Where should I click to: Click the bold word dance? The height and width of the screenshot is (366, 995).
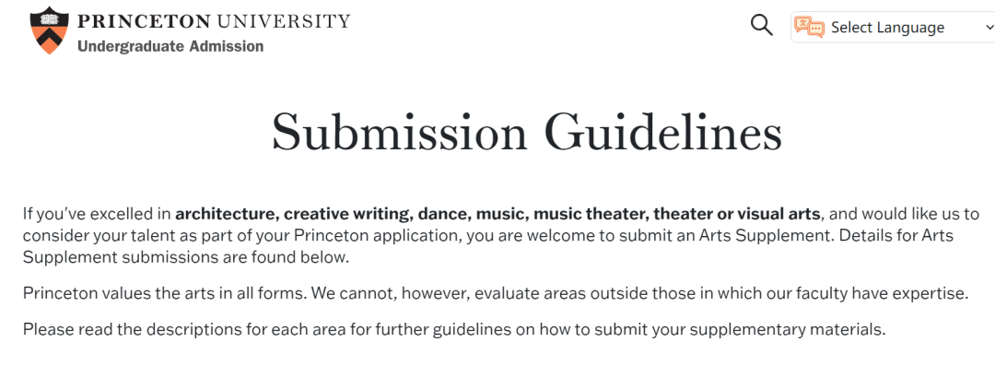pyautogui.click(x=441, y=214)
